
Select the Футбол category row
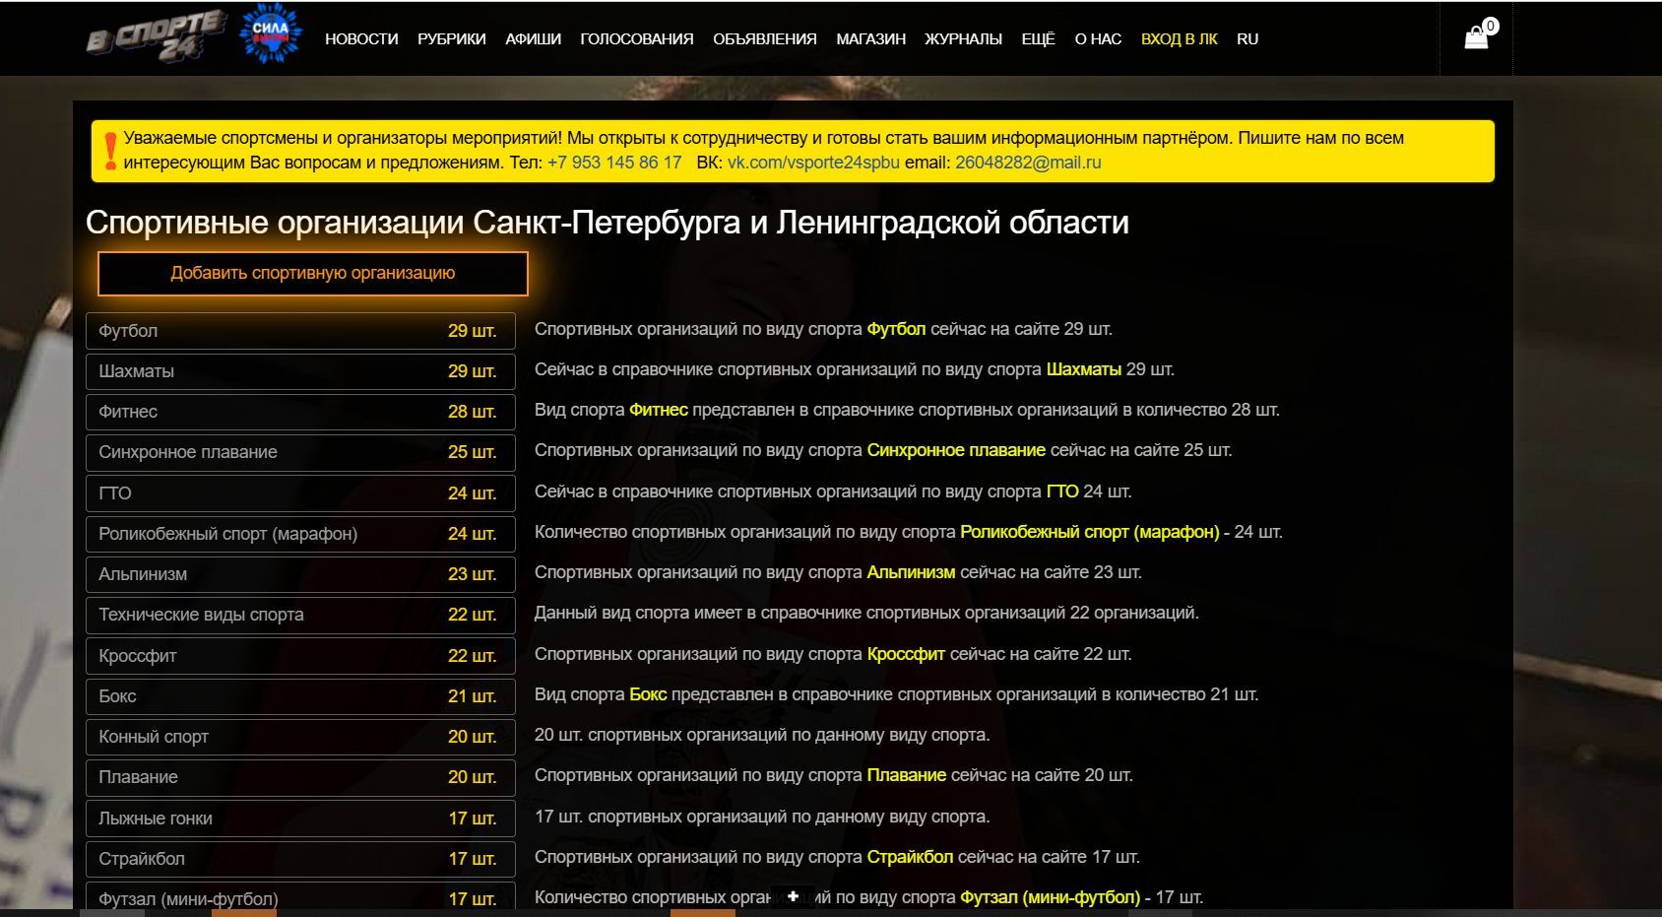(x=300, y=331)
